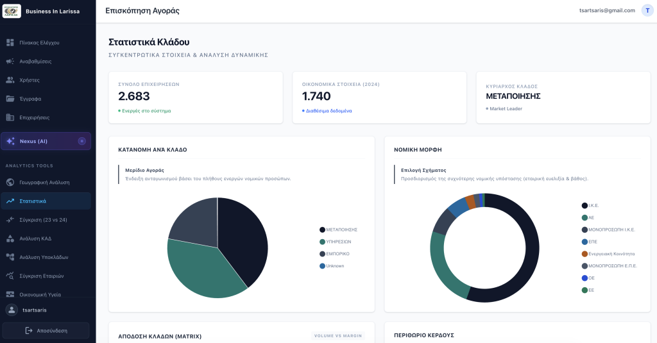Toggle the ΜΕΤΑΠΟΙΗΣΗΣ legend series
The width and height of the screenshot is (657, 343).
tap(338, 230)
